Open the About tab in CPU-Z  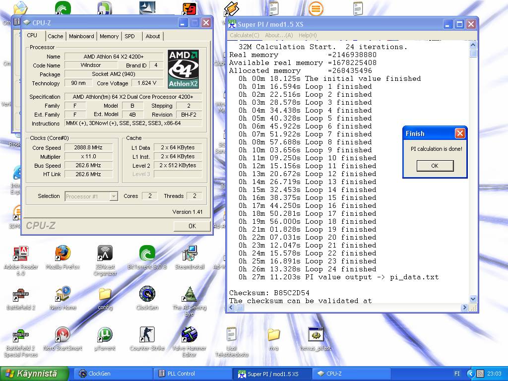pos(153,36)
